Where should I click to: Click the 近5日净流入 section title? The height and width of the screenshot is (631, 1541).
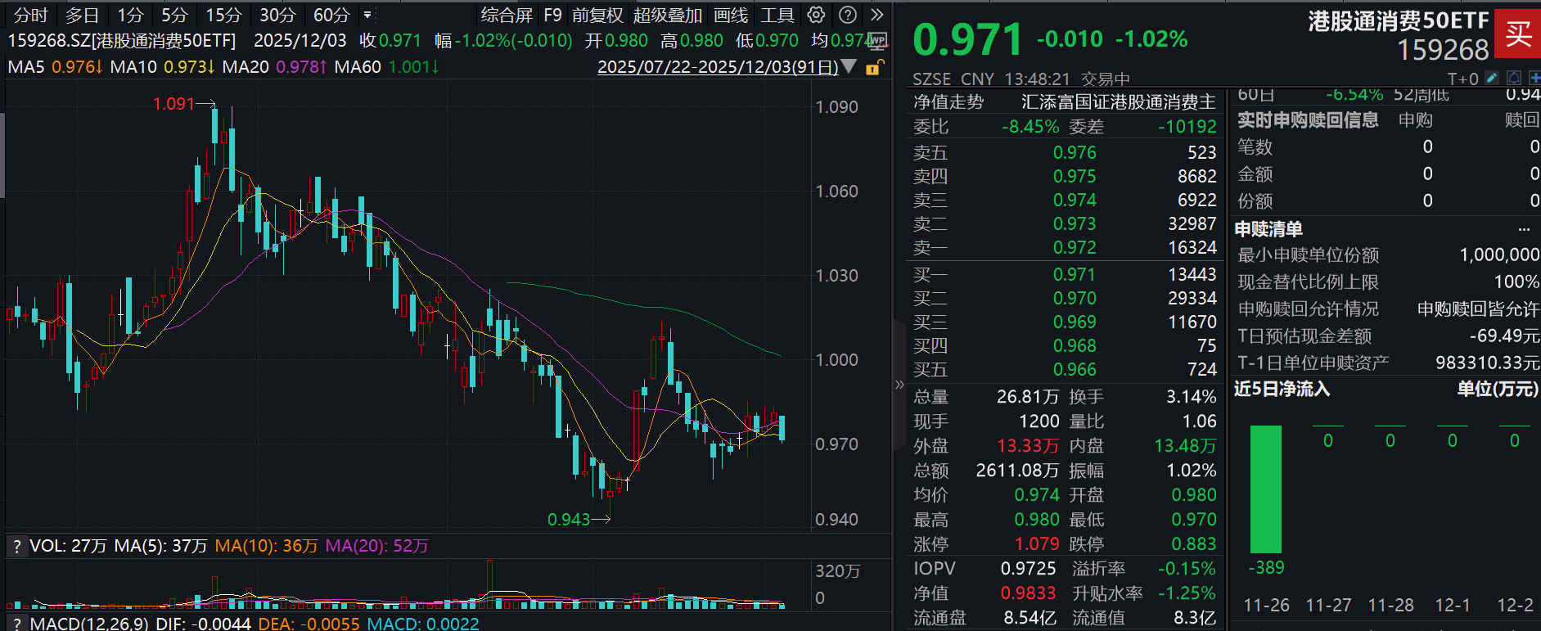(x=1282, y=389)
